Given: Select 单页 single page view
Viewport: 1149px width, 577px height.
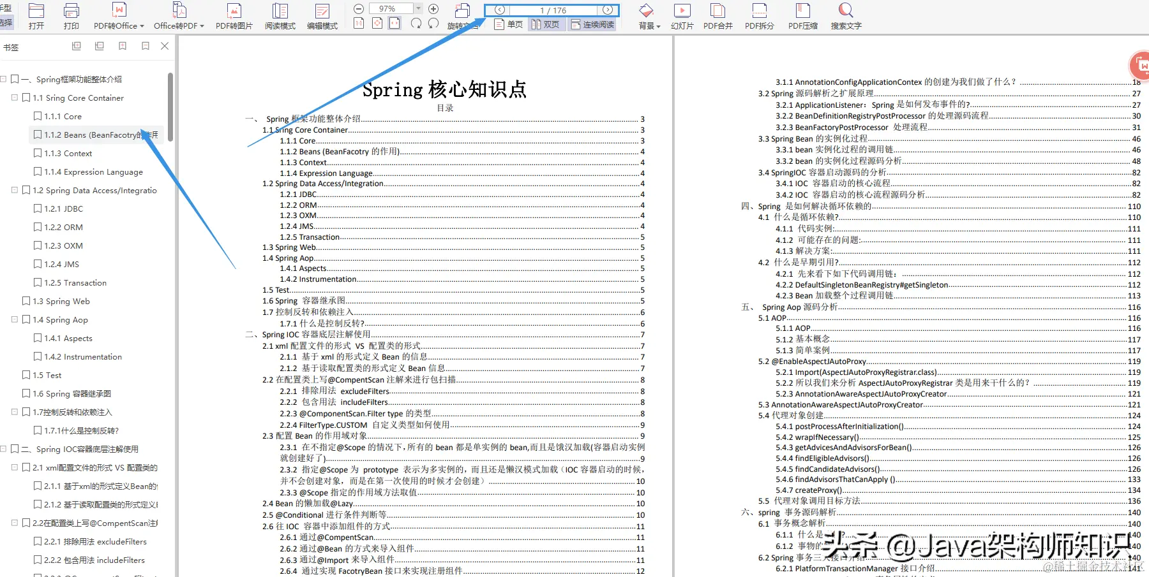Looking at the screenshot, I should 509,24.
